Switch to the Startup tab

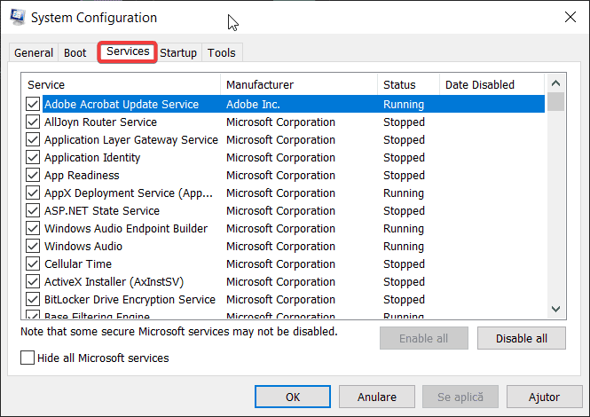coord(178,53)
